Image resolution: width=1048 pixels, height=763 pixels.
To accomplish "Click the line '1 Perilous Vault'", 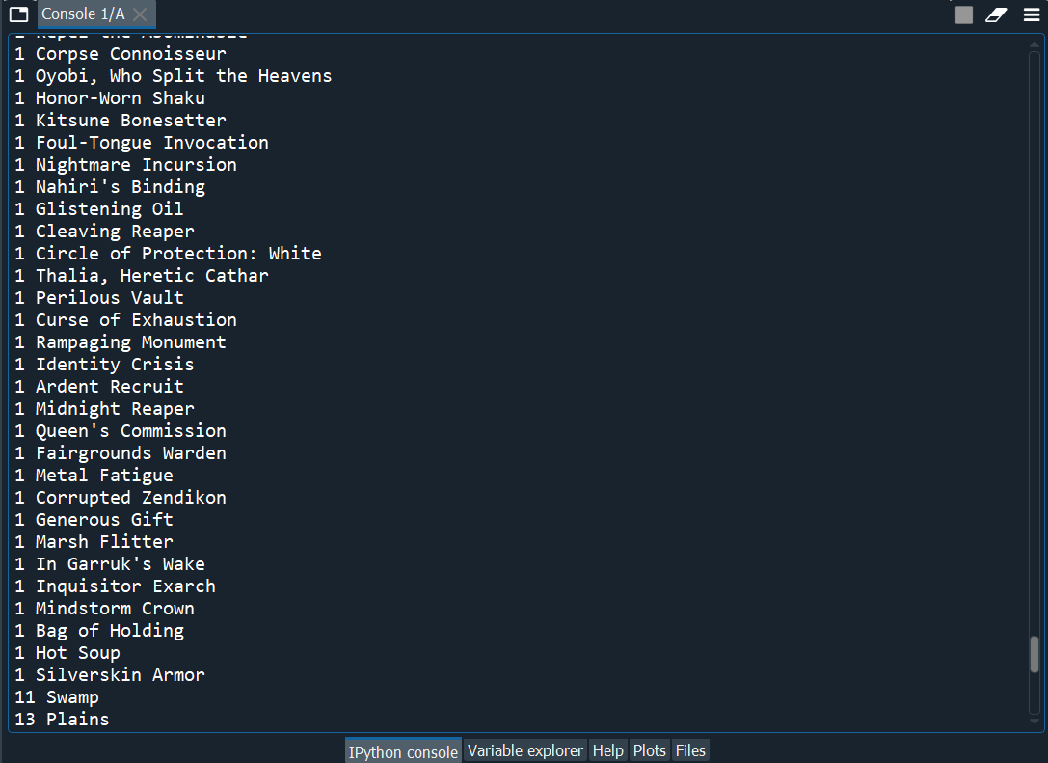I will pos(99,297).
